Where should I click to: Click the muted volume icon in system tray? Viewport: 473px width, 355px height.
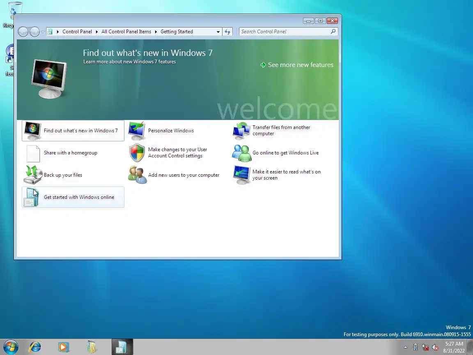435,348
